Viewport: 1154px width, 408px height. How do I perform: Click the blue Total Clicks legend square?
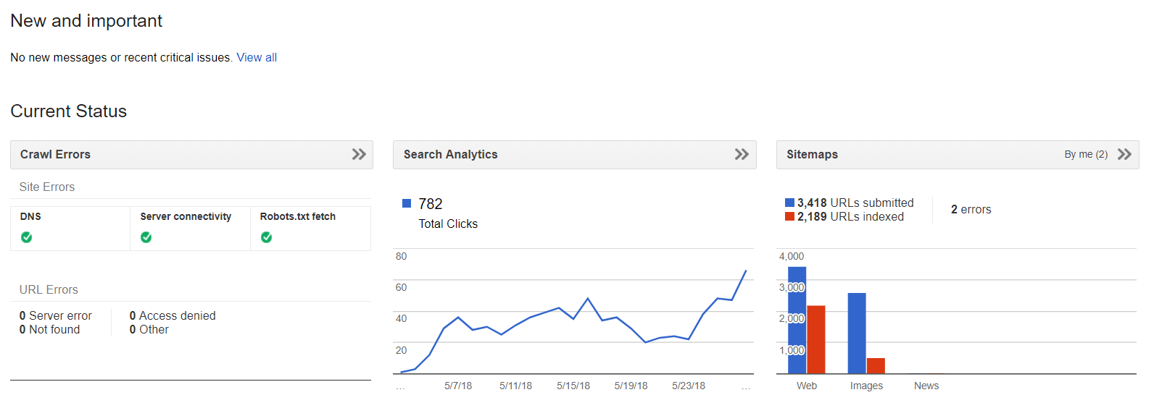(x=407, y=204)
